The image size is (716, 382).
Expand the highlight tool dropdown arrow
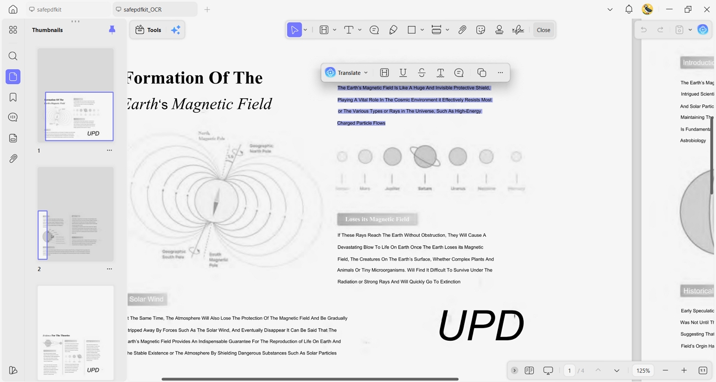pos(334,30)
